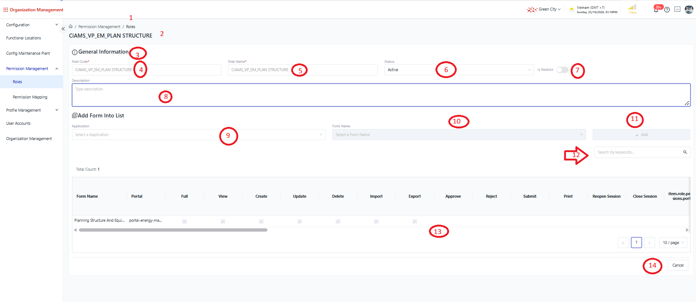This screenshot has height=302, width=696.
Task: Click the Green City organization logo
Action: coord(532,9)
